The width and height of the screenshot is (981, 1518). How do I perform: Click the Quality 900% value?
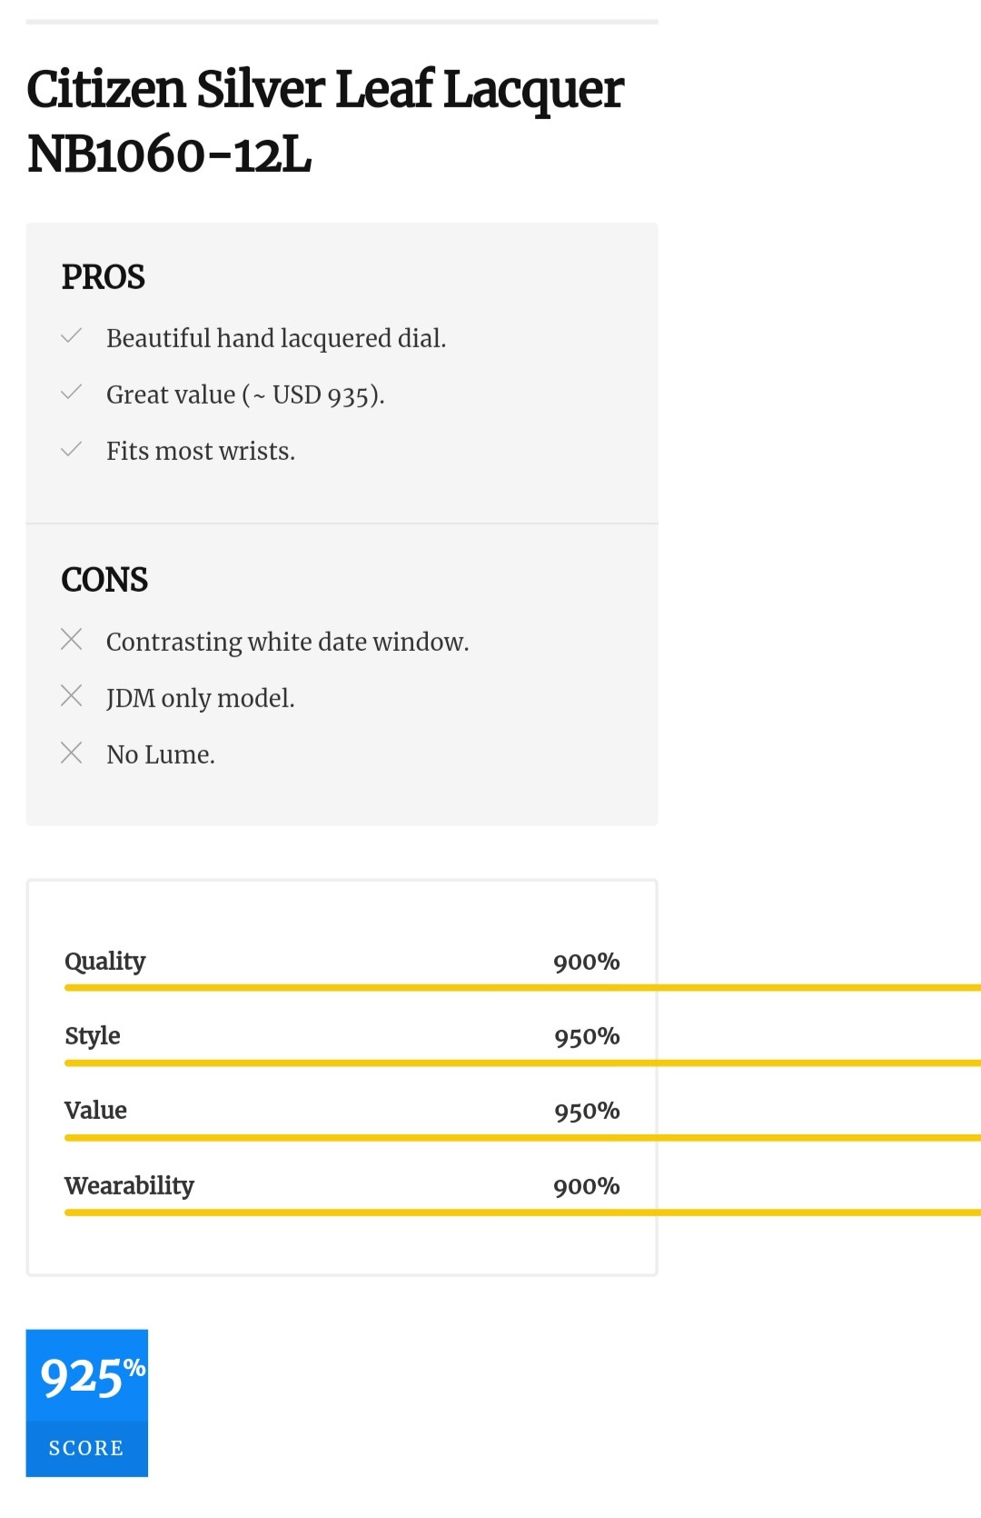pos(587,962)
